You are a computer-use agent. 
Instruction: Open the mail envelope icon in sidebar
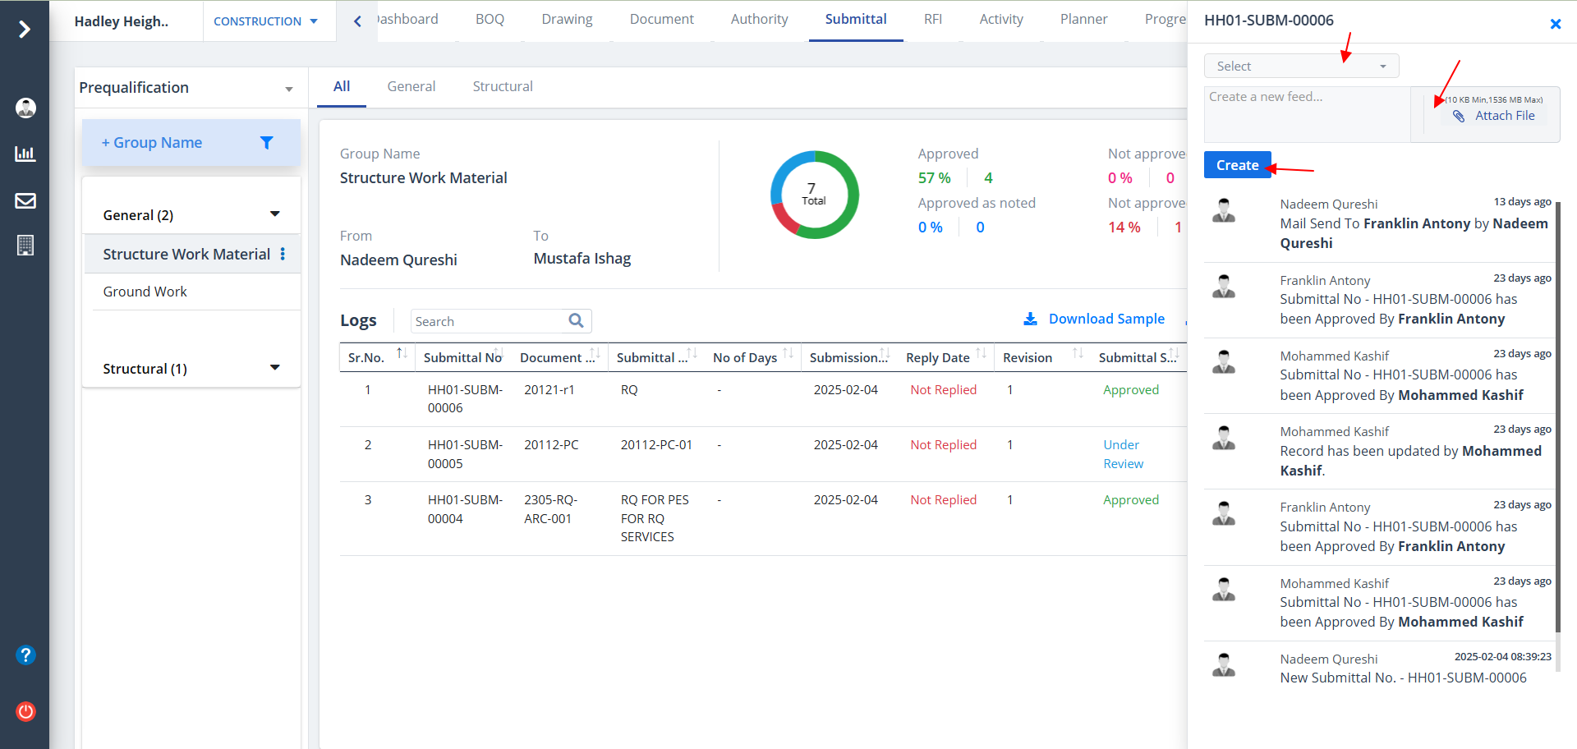tap(25, 200)
